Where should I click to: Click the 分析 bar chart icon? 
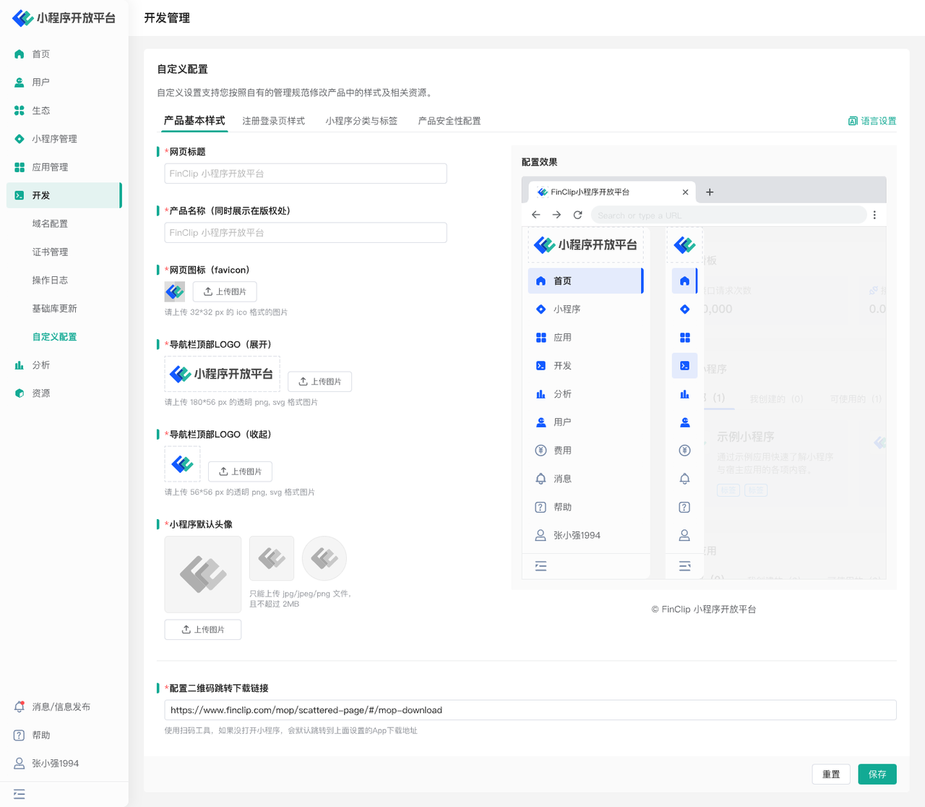coord(20,365)
